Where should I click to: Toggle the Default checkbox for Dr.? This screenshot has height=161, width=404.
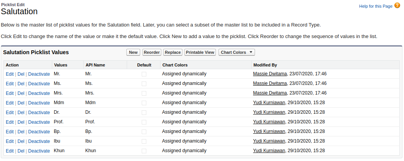(144, 113)
